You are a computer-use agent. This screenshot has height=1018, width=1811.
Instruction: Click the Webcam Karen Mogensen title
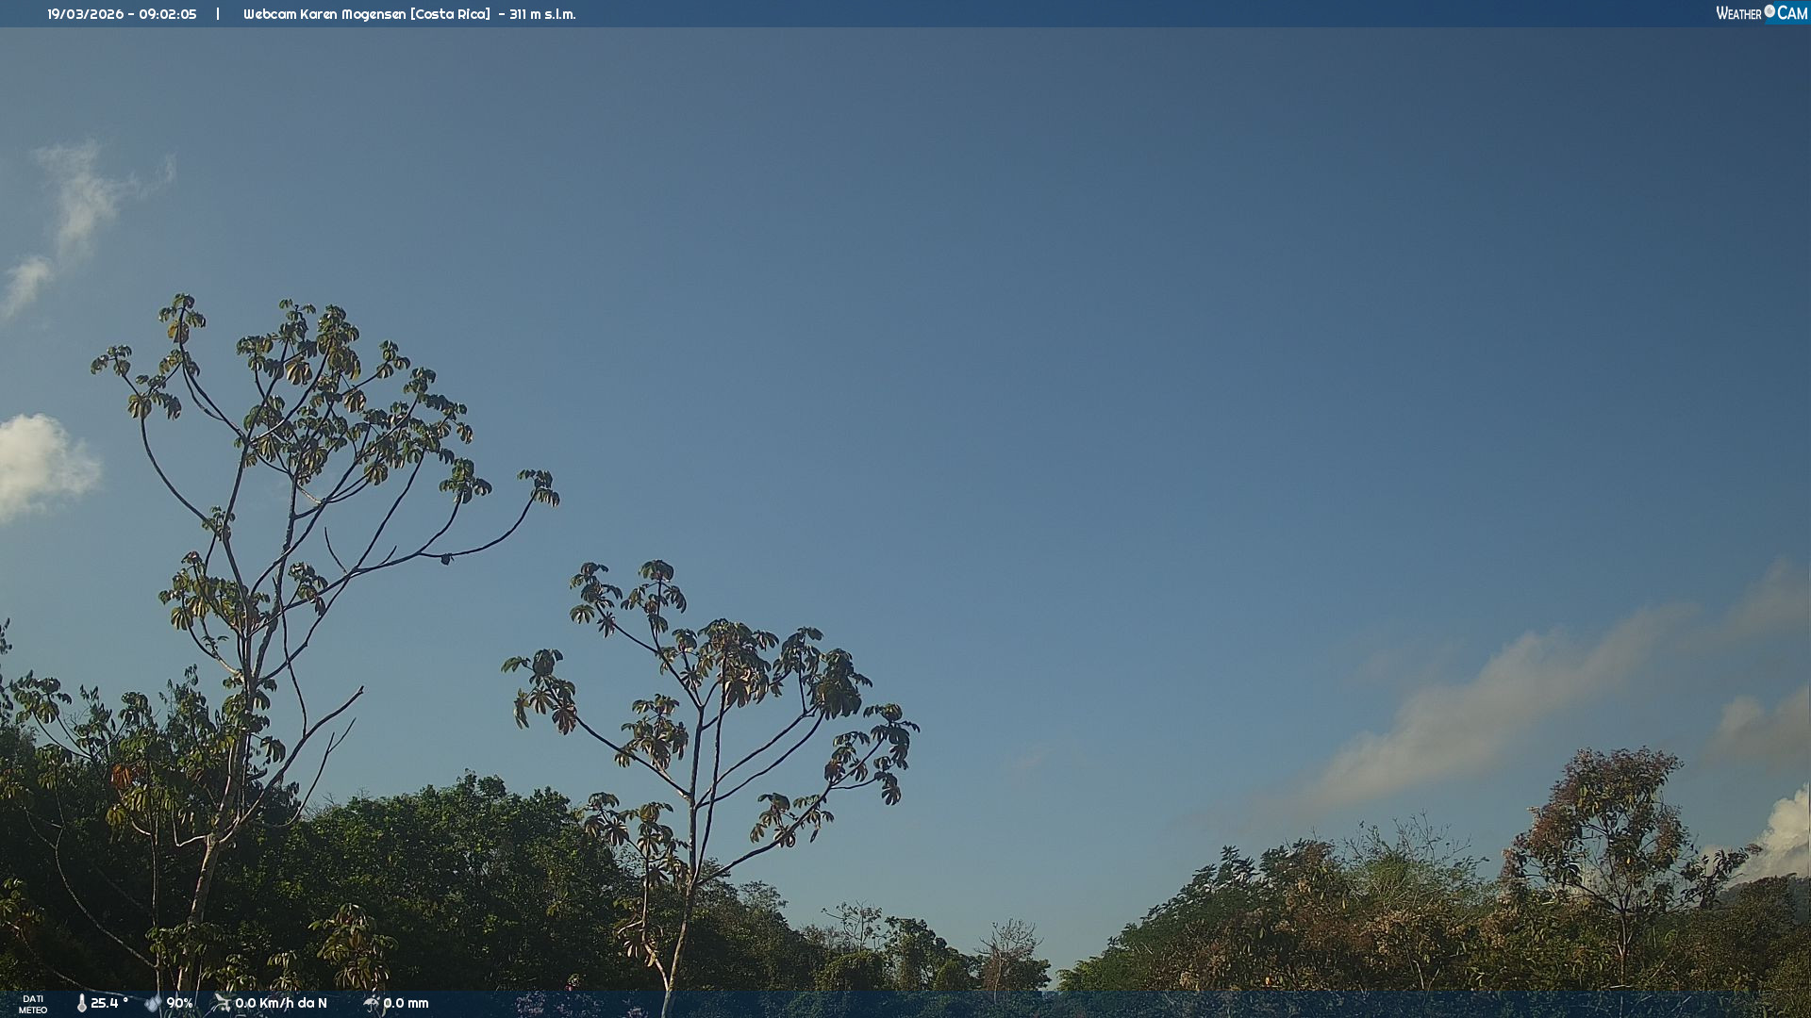click(324, 14)
